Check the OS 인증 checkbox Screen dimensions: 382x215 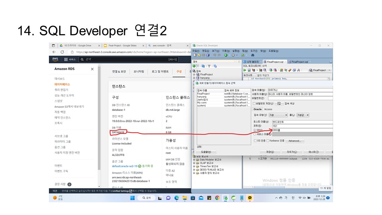click(x=255, y=141)
